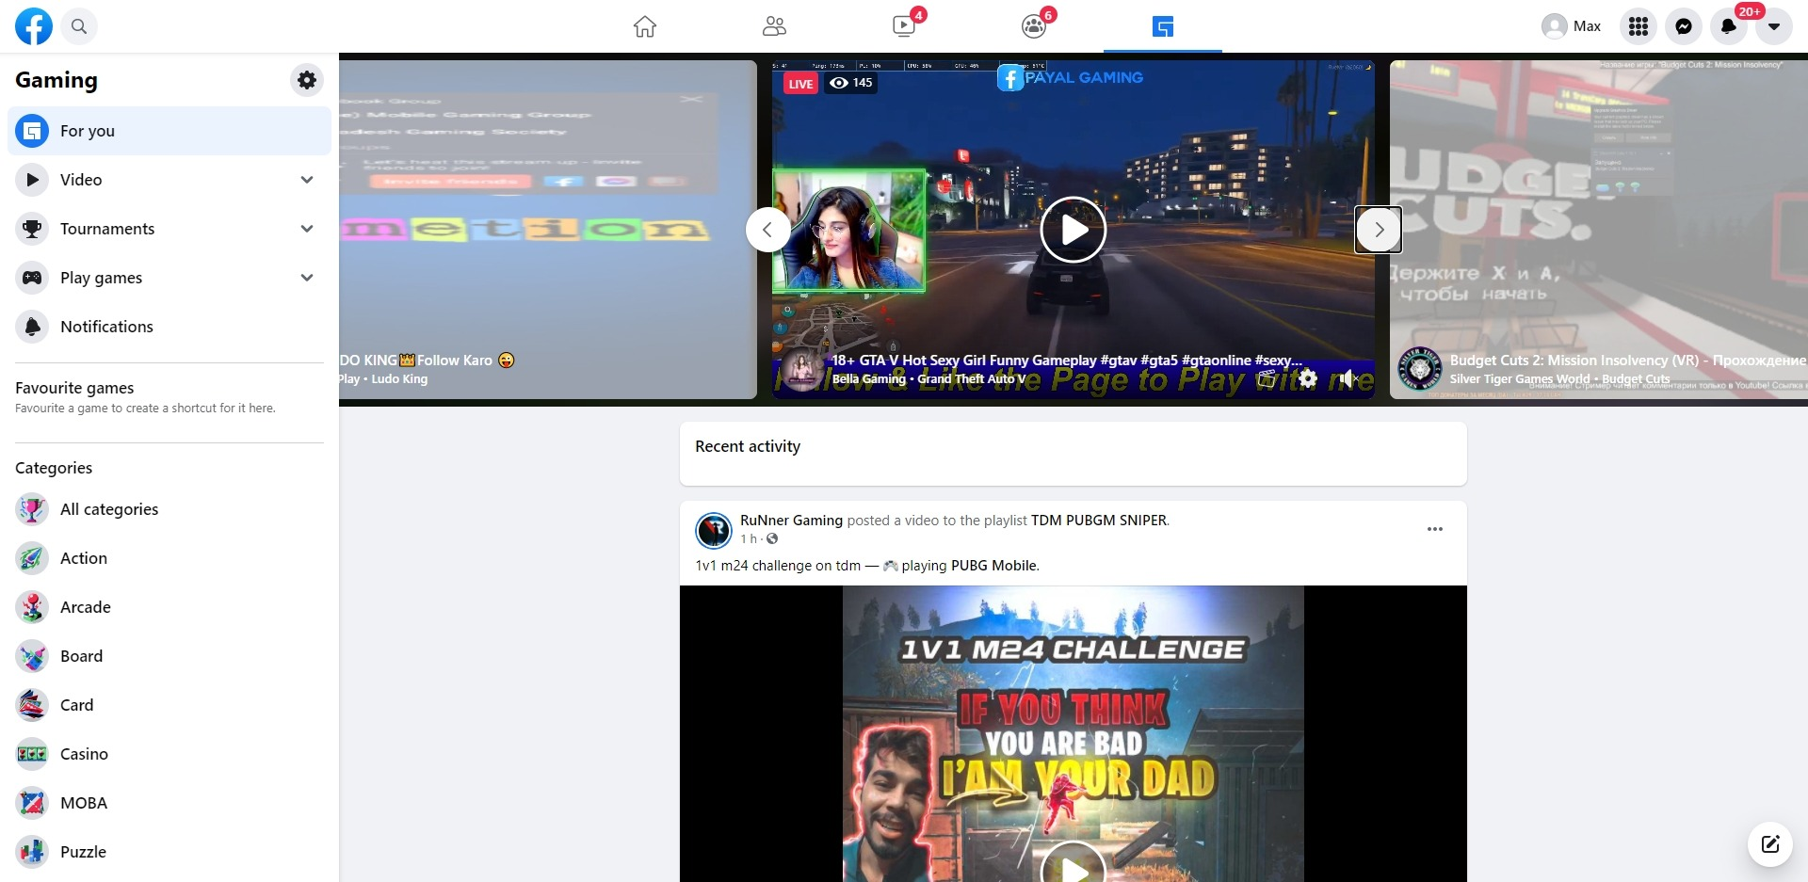Open the Video section

169,180
